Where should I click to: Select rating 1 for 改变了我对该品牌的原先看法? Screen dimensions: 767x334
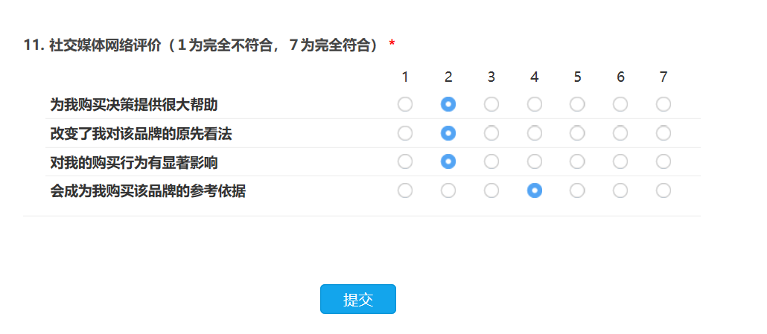coord(405,133)
